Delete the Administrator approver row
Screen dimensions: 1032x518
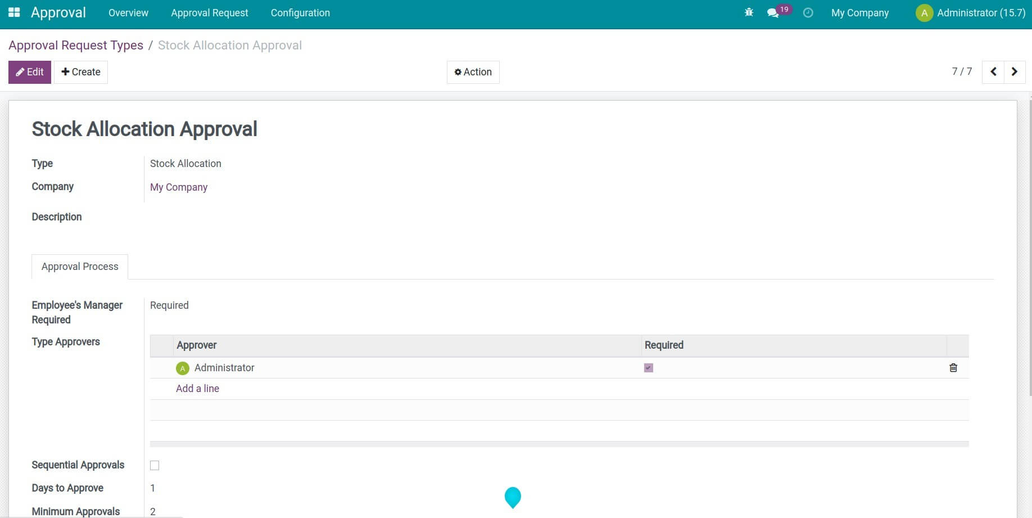coord(953,368)
